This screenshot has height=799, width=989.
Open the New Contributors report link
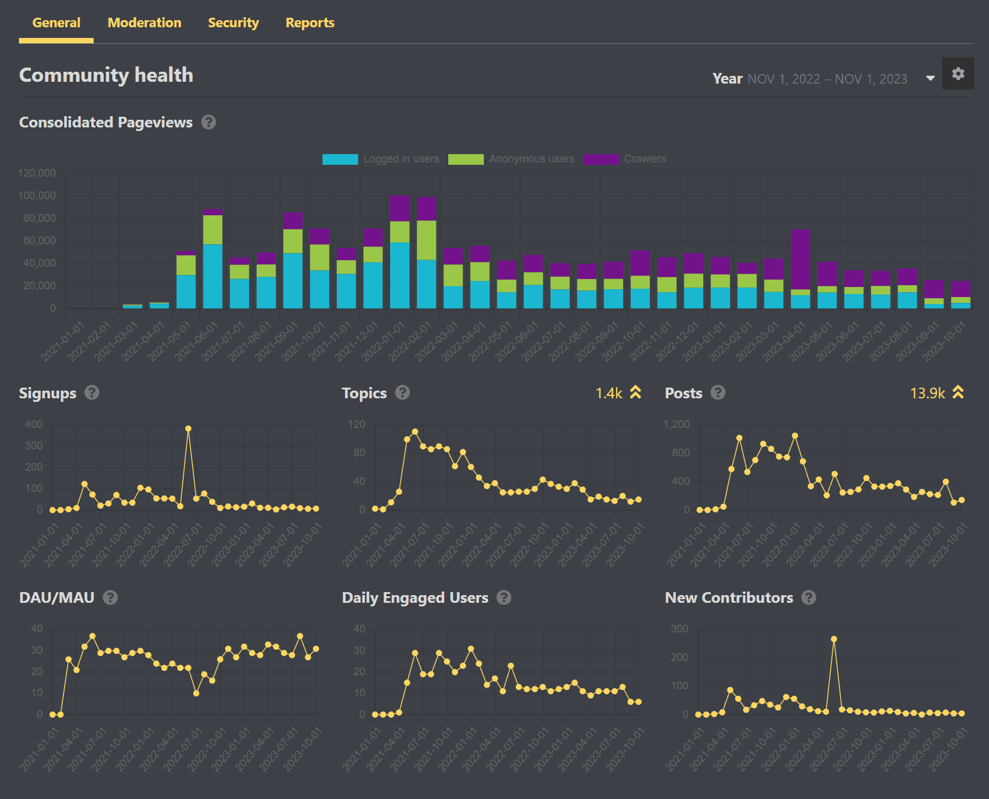coord(729,597)
